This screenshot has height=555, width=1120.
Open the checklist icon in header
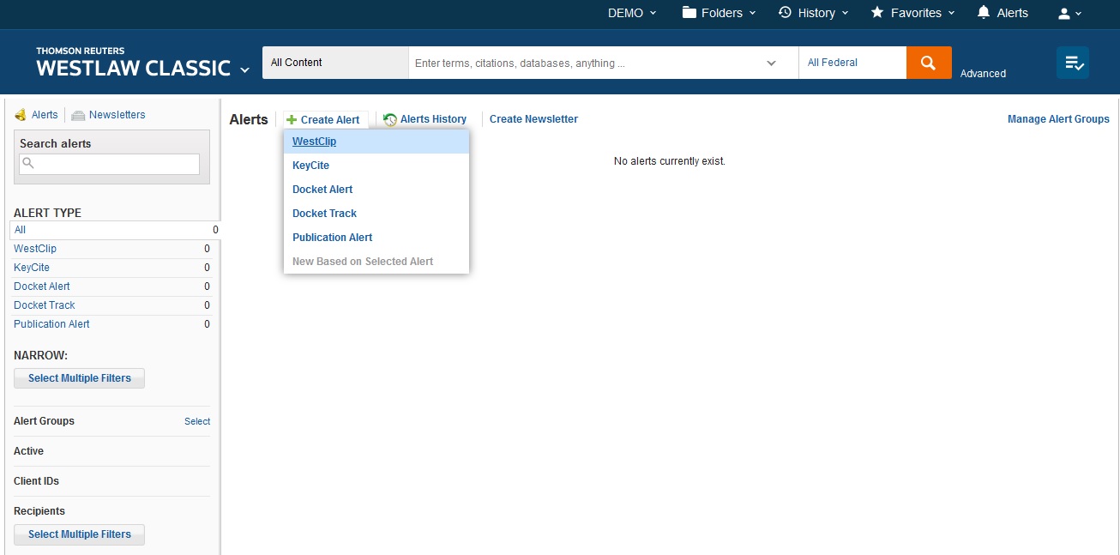pyautogui.click(x=1073, y=63)
